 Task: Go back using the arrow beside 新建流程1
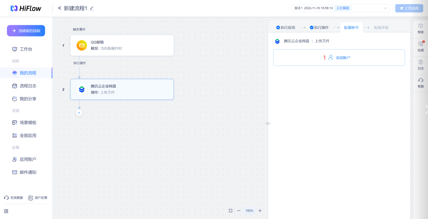coord(60,8)
